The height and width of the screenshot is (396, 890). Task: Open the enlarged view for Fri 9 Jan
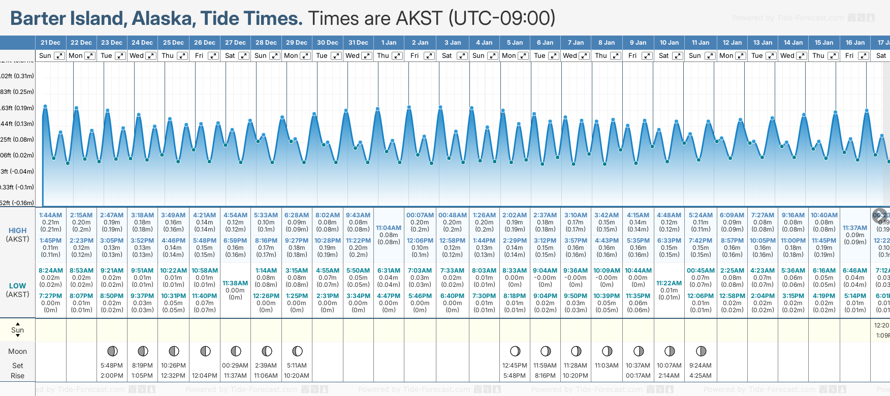click(x=647, y=56)
